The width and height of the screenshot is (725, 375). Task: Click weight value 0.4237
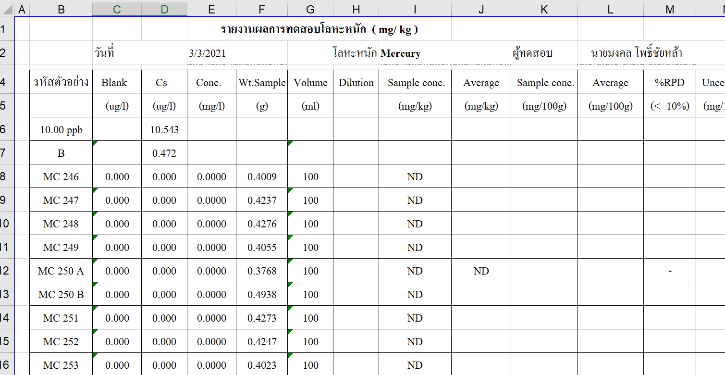pos(262,200)
